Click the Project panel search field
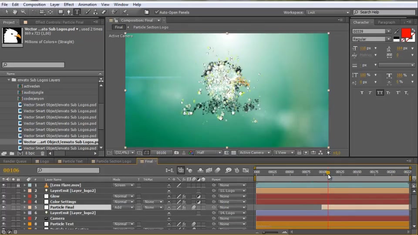This screenshot has width=418, height=235. [34, 65]
